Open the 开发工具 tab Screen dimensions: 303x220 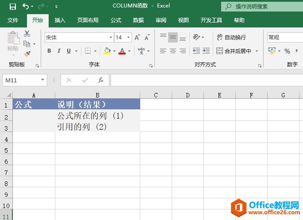(x=211, y=20)
